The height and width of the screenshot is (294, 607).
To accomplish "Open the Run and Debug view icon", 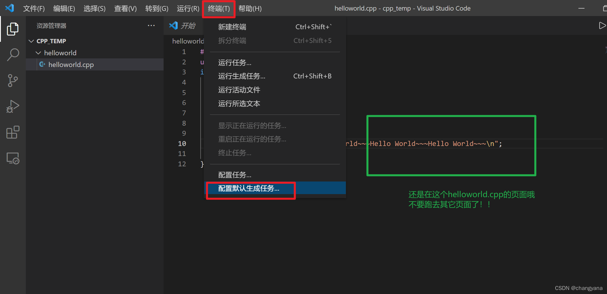I will pos(13,106).
